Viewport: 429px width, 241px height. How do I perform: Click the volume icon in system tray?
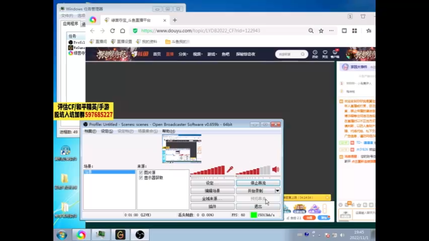(x=342, y=235)
